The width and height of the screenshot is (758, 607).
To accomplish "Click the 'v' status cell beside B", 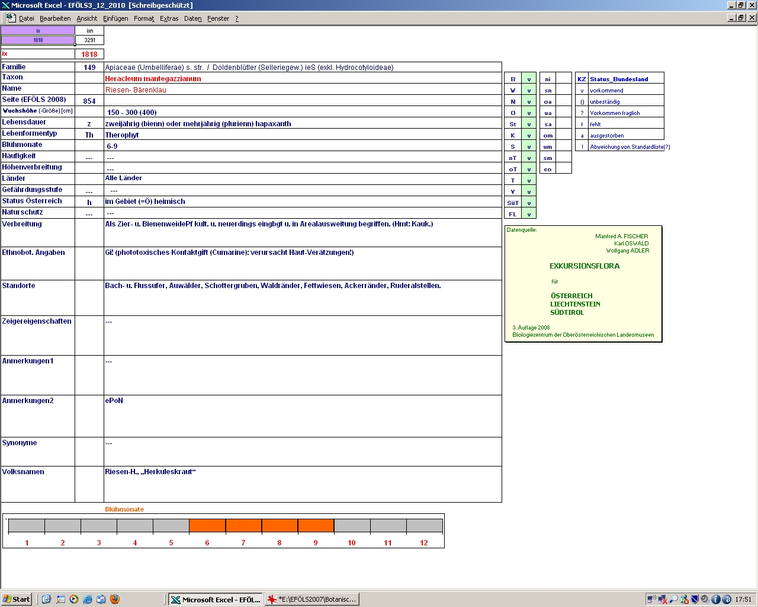I will (x=529, y=79).
